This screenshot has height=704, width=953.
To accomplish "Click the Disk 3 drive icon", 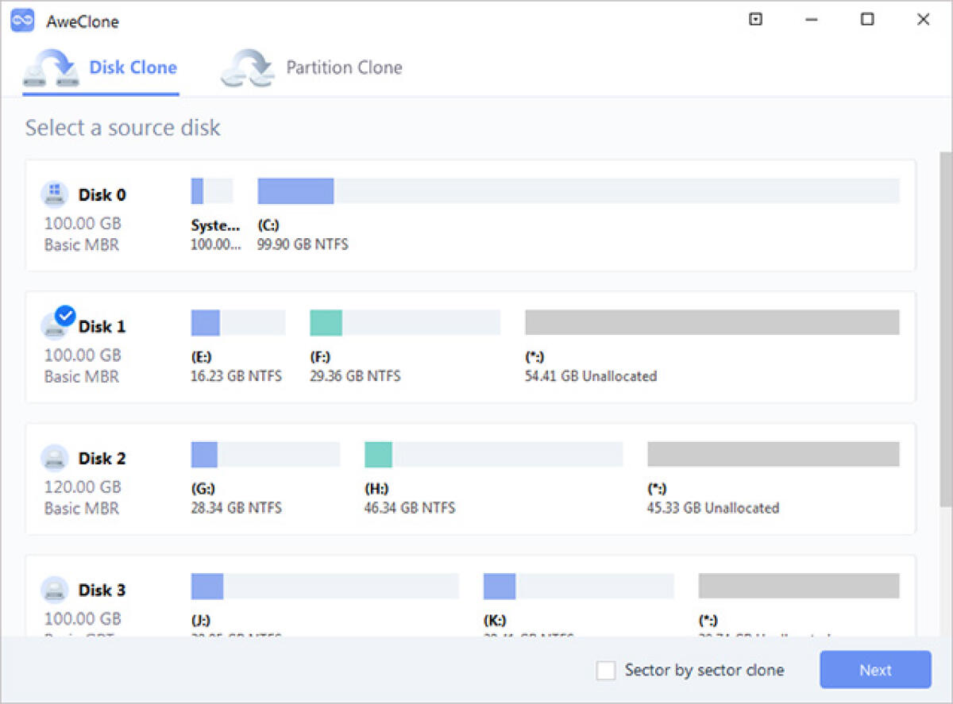I will 54,590.
